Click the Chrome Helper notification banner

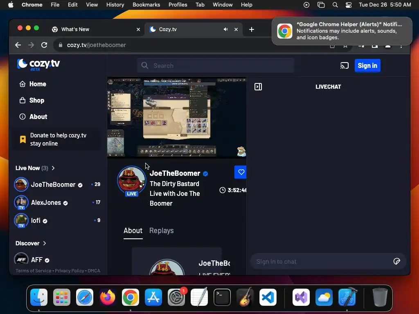(x=342, y=31)
